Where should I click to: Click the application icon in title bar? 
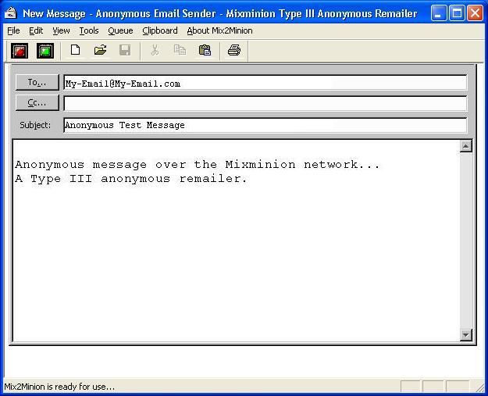point(11,12)
